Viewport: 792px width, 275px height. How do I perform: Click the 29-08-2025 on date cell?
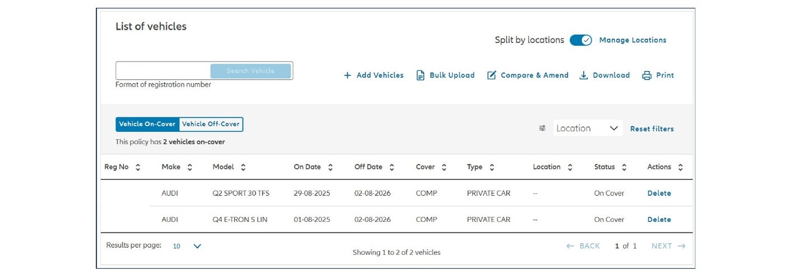(x=312, y=193)
